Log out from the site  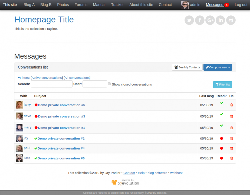click(x=241, y=5)
